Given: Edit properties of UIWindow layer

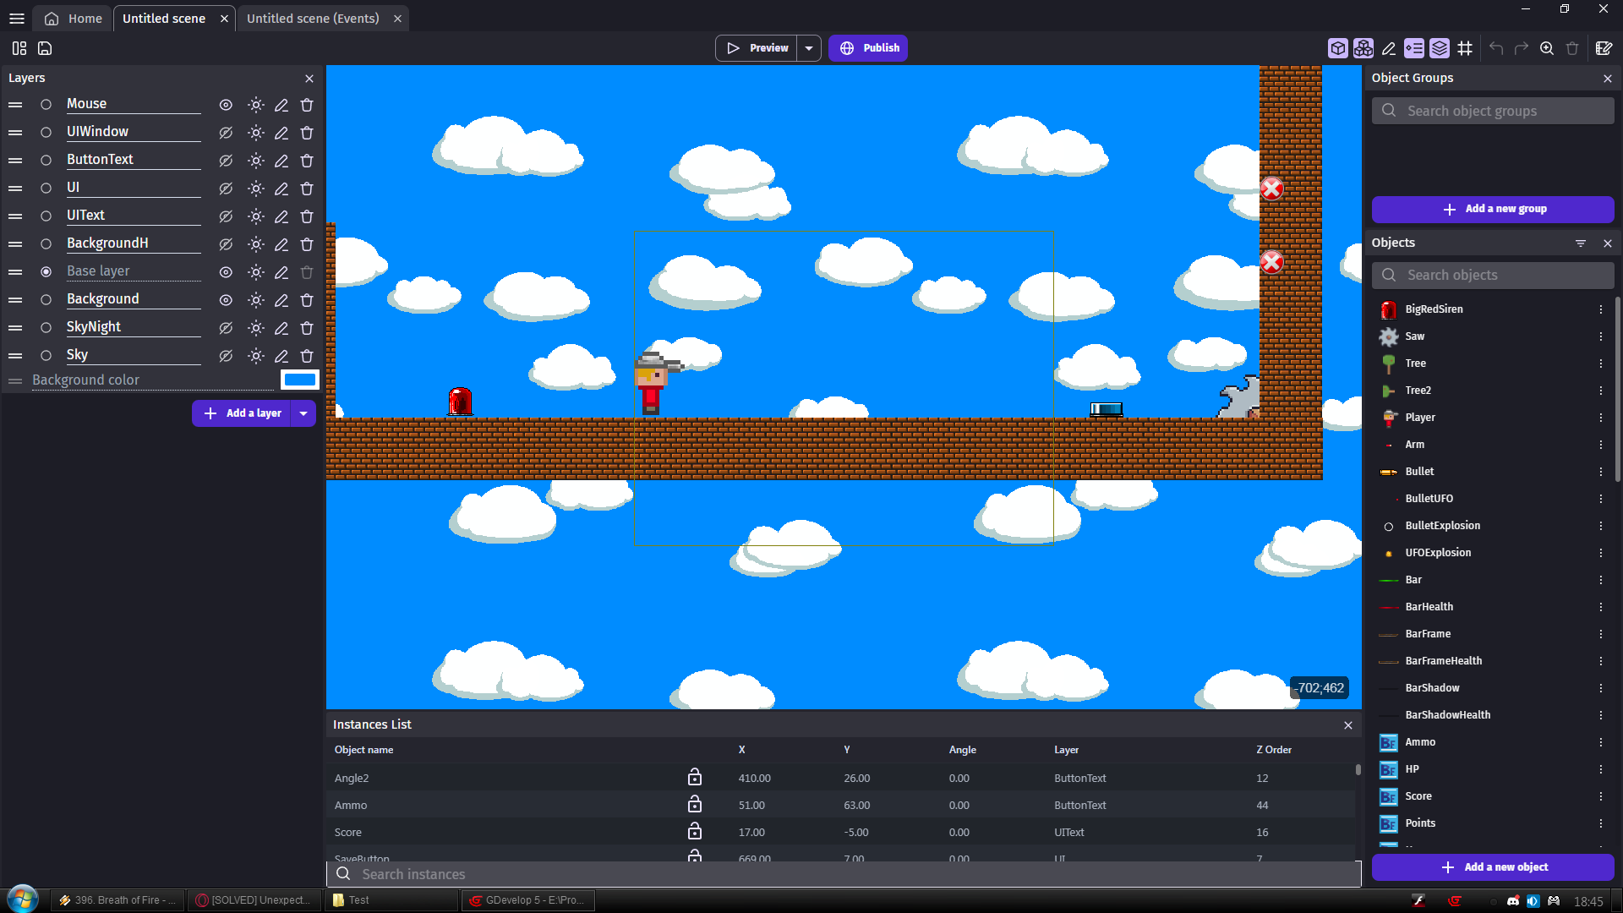Looking at the screenshot, I should coord(281,133).
